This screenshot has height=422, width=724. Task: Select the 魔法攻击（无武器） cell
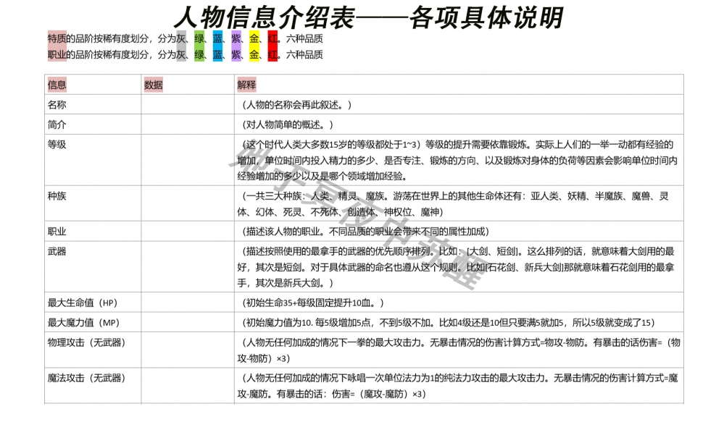(86, 378)
